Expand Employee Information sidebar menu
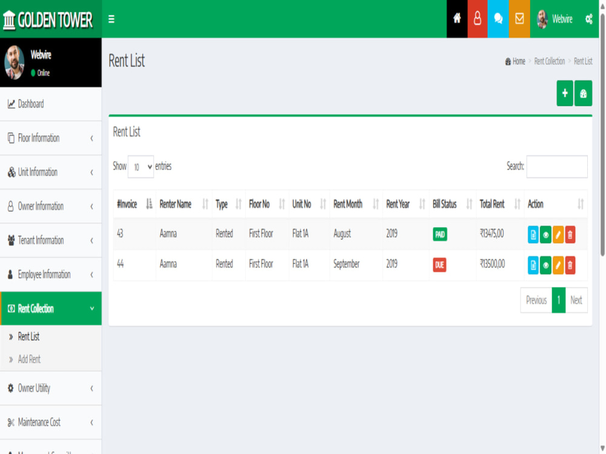The width and height of the screenshot is (606, 454). click(51, 274)
